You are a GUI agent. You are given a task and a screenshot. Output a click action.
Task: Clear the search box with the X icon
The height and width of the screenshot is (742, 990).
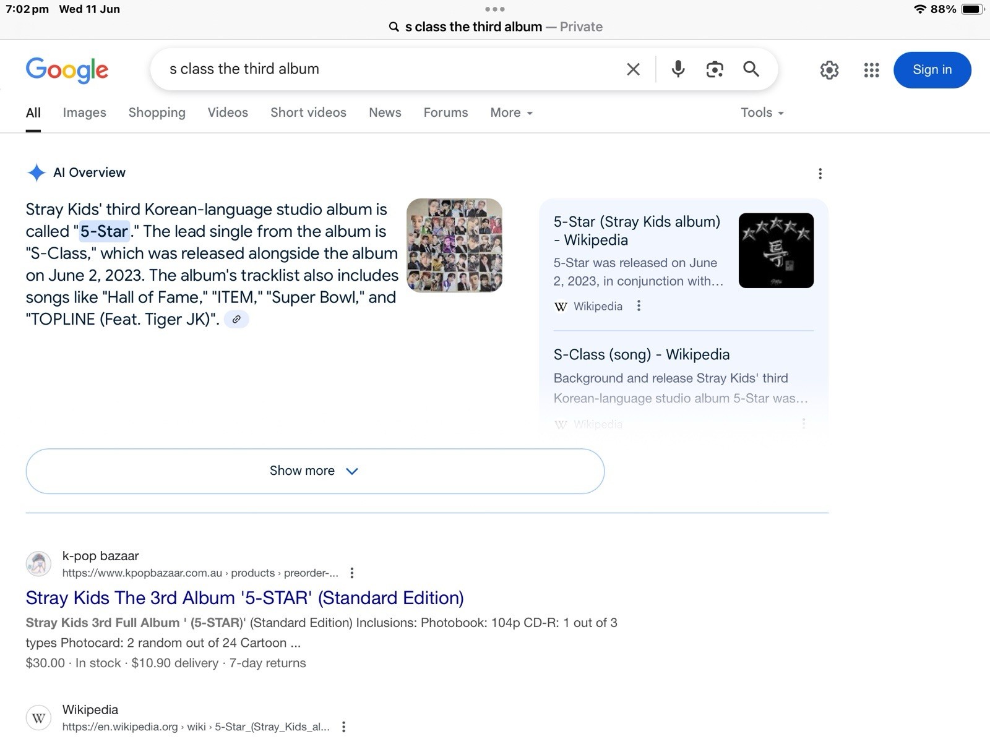click(x=633, y=69)
